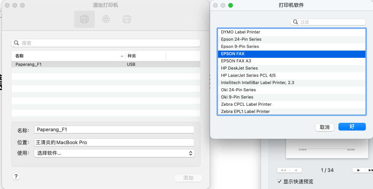
Task: Switch to the IP printer globe icon
Action: 106,19
